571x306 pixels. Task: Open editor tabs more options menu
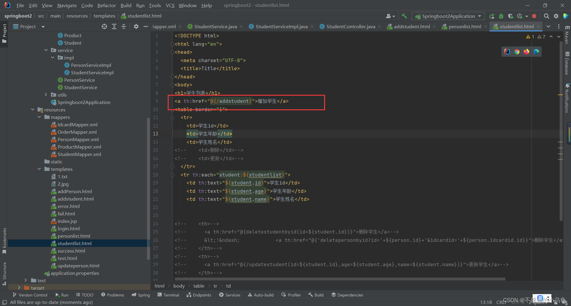click(559, 26)
